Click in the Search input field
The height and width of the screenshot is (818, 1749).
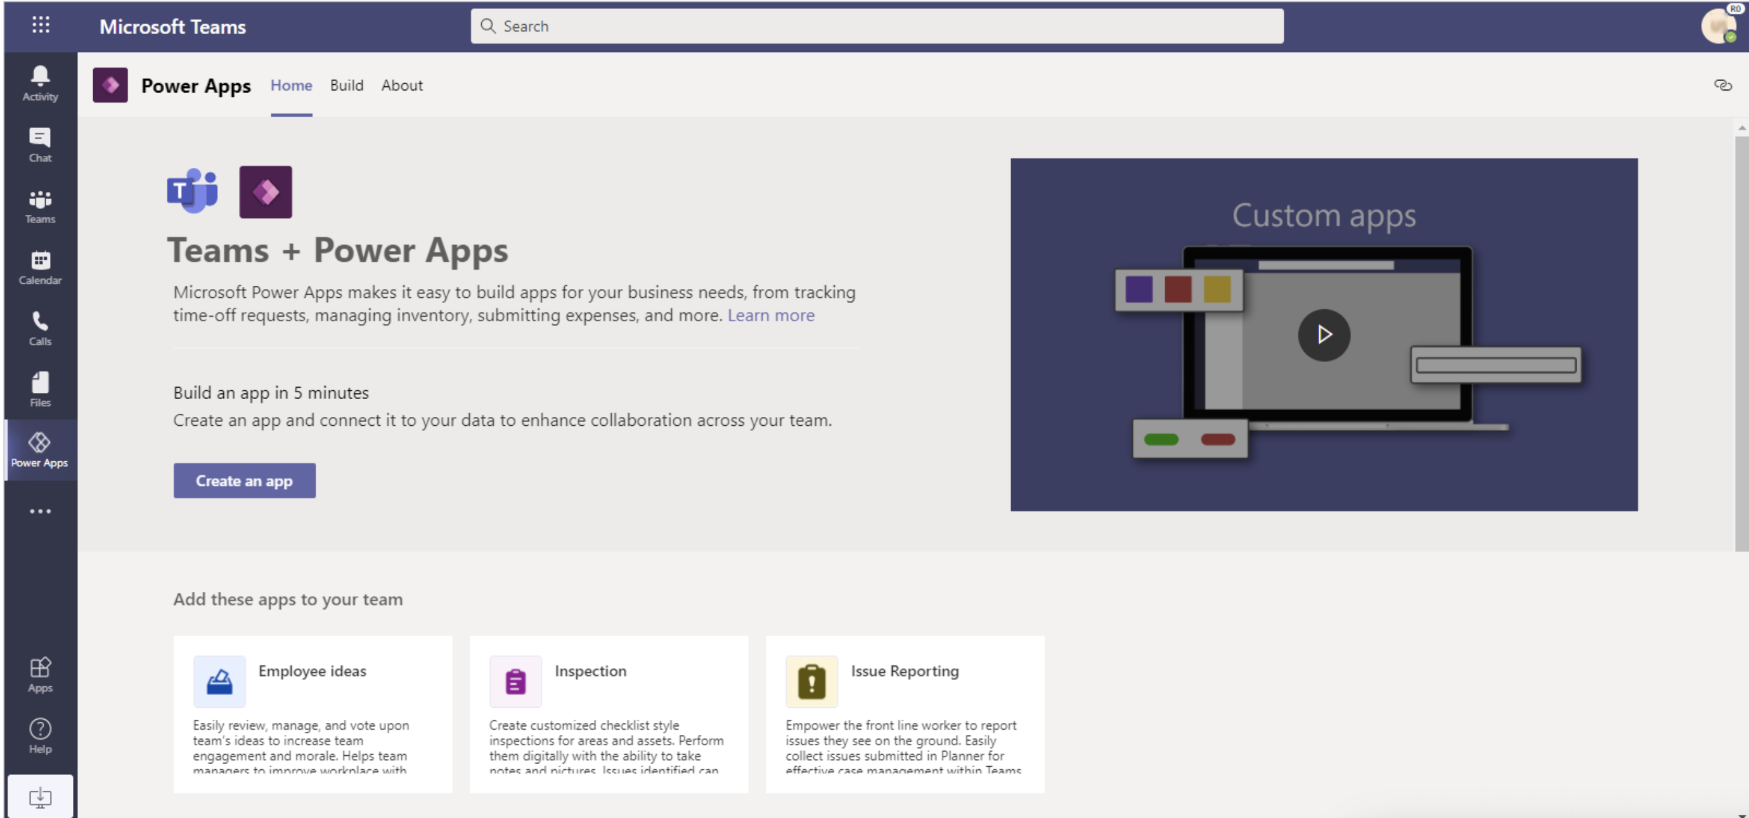point(877,26)
